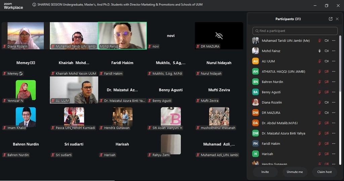Click camera icon next to ALI UUM
The image size is (344, 181).
point(327,61)
